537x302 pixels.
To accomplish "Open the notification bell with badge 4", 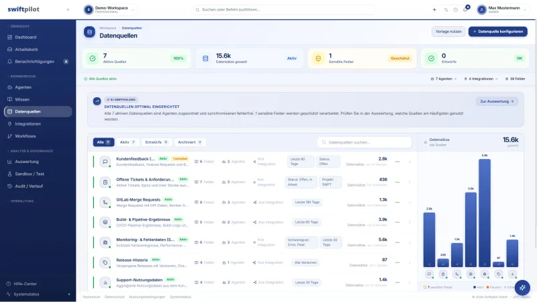I will click(465, 9).
